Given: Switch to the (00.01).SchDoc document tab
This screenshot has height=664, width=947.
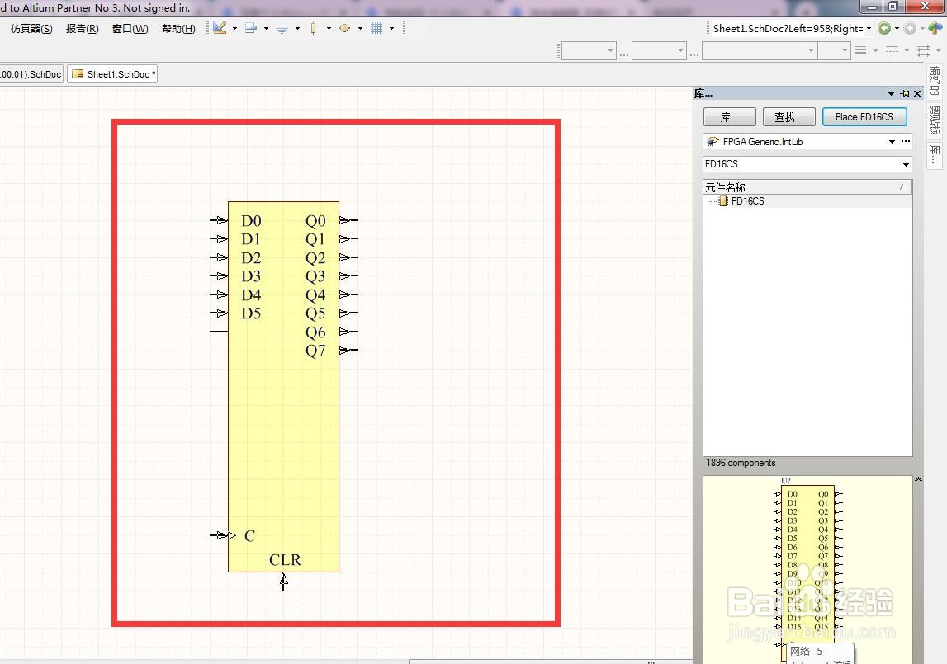Looking at the screenshot, I should (x=31, y=74).
